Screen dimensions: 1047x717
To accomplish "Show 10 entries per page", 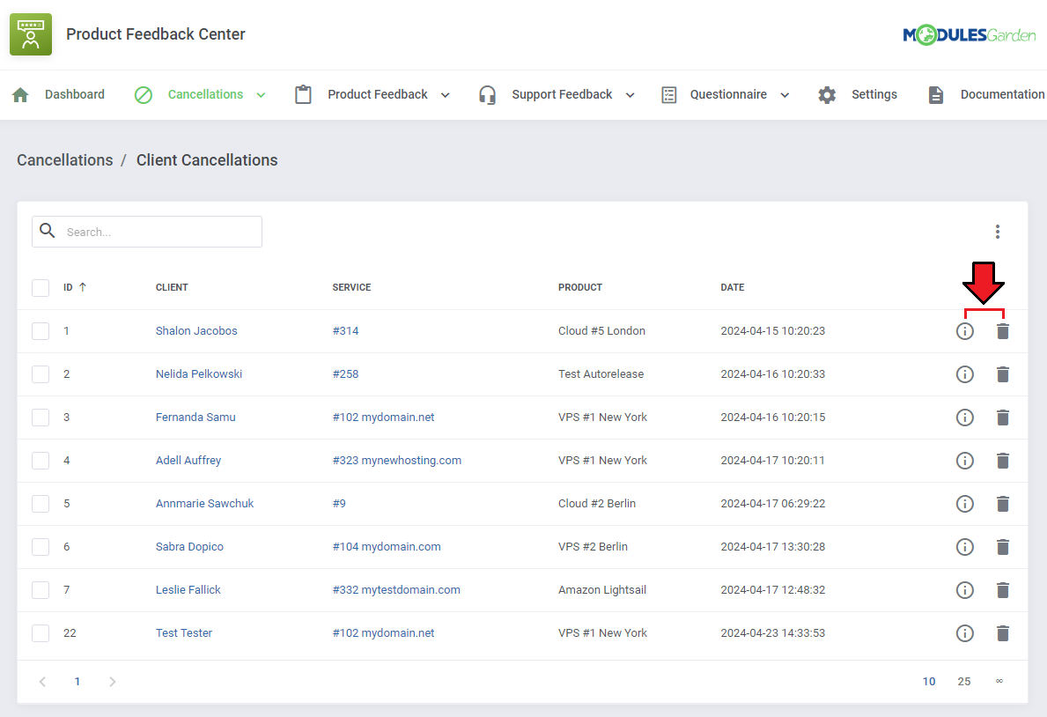I will 929,682.
